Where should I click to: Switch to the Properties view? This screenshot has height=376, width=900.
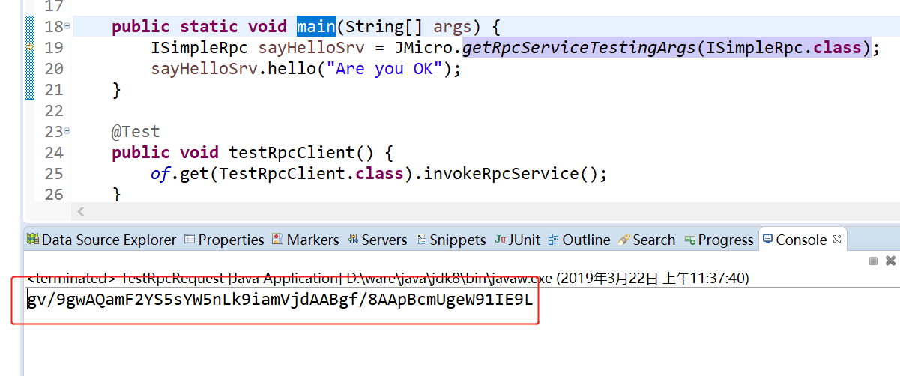[231, 240]
